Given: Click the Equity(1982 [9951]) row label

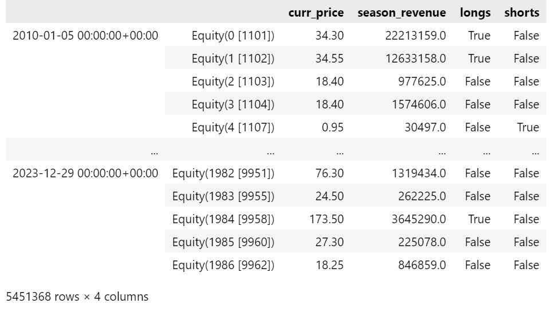Looking at the screenshot, I should coord(223,173).
